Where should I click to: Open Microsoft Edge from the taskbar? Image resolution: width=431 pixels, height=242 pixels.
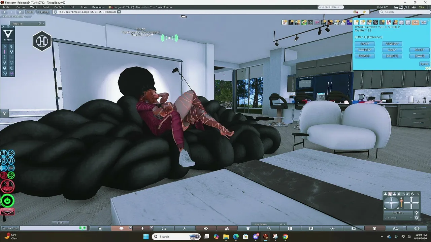click(x=236, y=237)
